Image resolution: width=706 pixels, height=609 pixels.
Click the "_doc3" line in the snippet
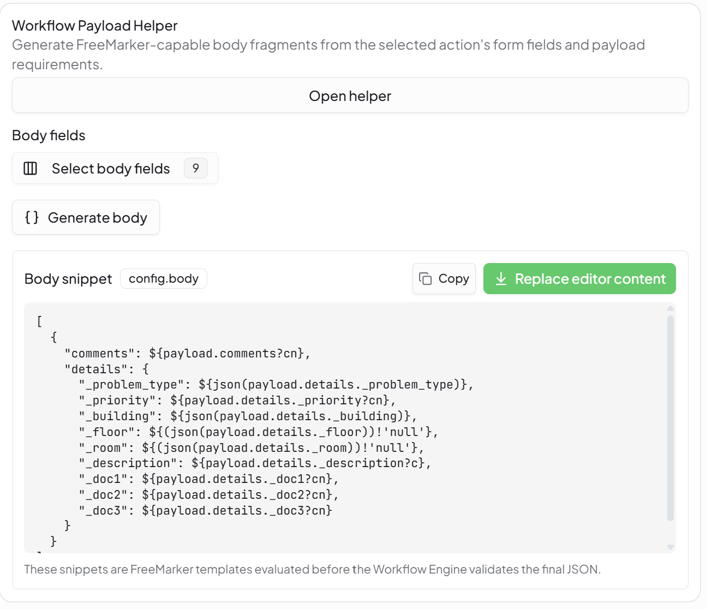click(206, 511)
